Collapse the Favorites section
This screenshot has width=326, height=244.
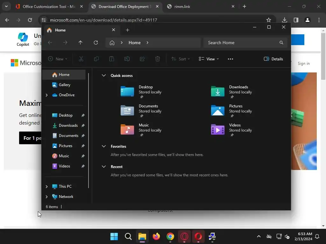tap(104, 146)
